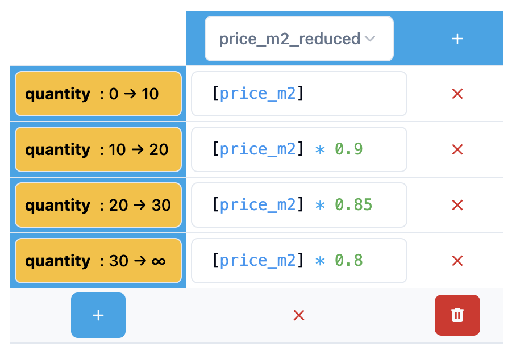Remove the rule for quantity 0 to 10
This screenshot has height=351, width=516.
pos(457,94)
